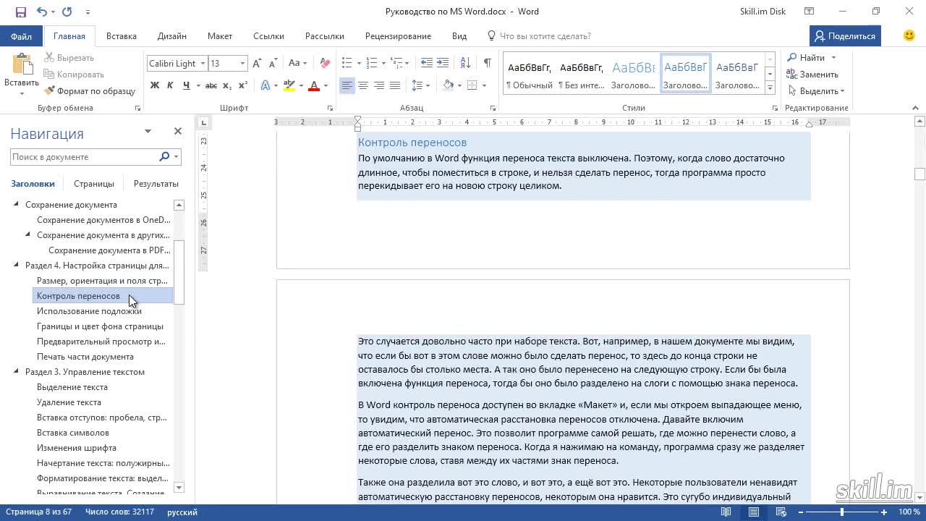The height and width of the screenshot is (521, 926).
Task: Apply strikethrough formatting
Action: (x=211, y=85)
